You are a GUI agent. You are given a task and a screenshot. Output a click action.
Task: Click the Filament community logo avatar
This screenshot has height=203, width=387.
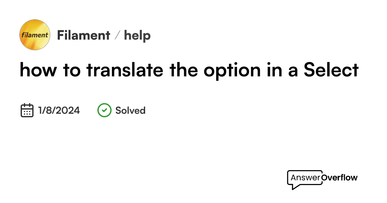(x=35, y=35)
